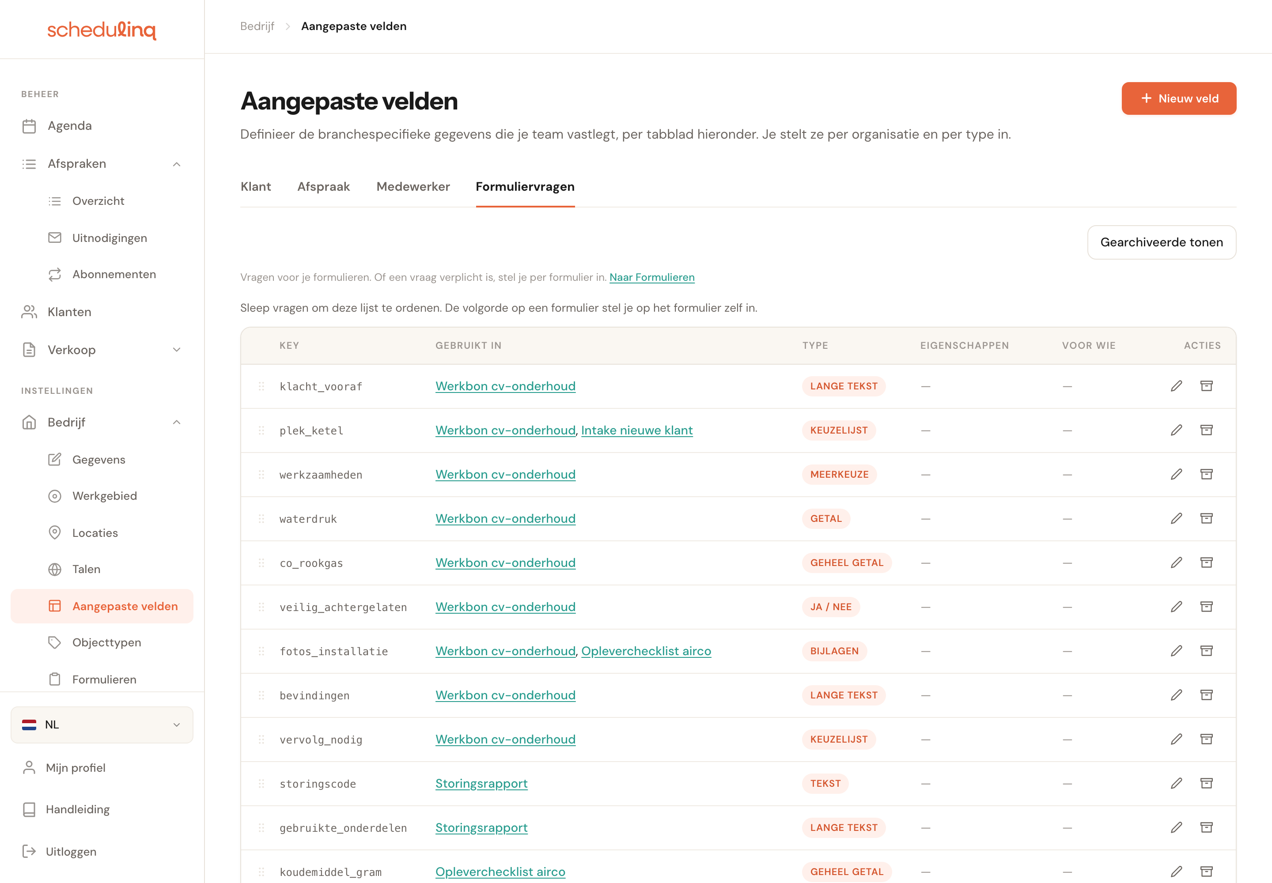1272x883 pixels.
Task: Follow the Naar Formulieren link
Action: point(652,277)
